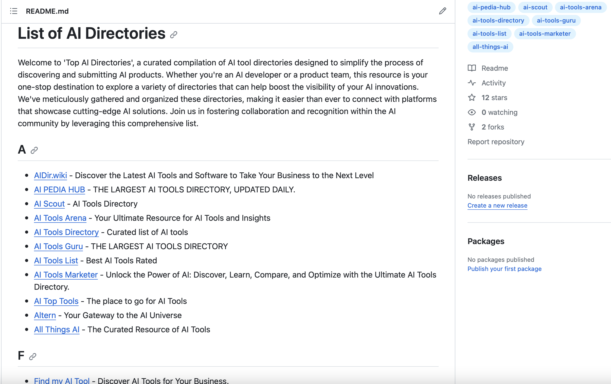
Task: Select the ai-pedia-hub topic tag
Action: [x=491, y=7]
